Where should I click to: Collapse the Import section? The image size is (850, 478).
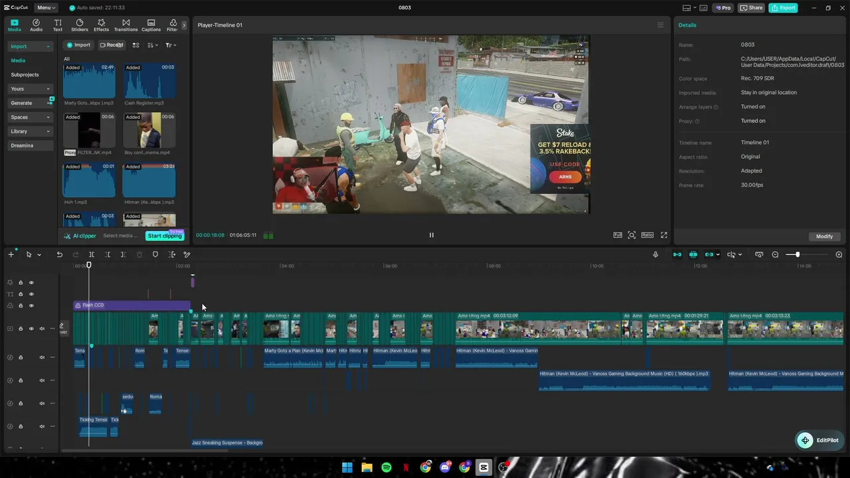point(31,46)
